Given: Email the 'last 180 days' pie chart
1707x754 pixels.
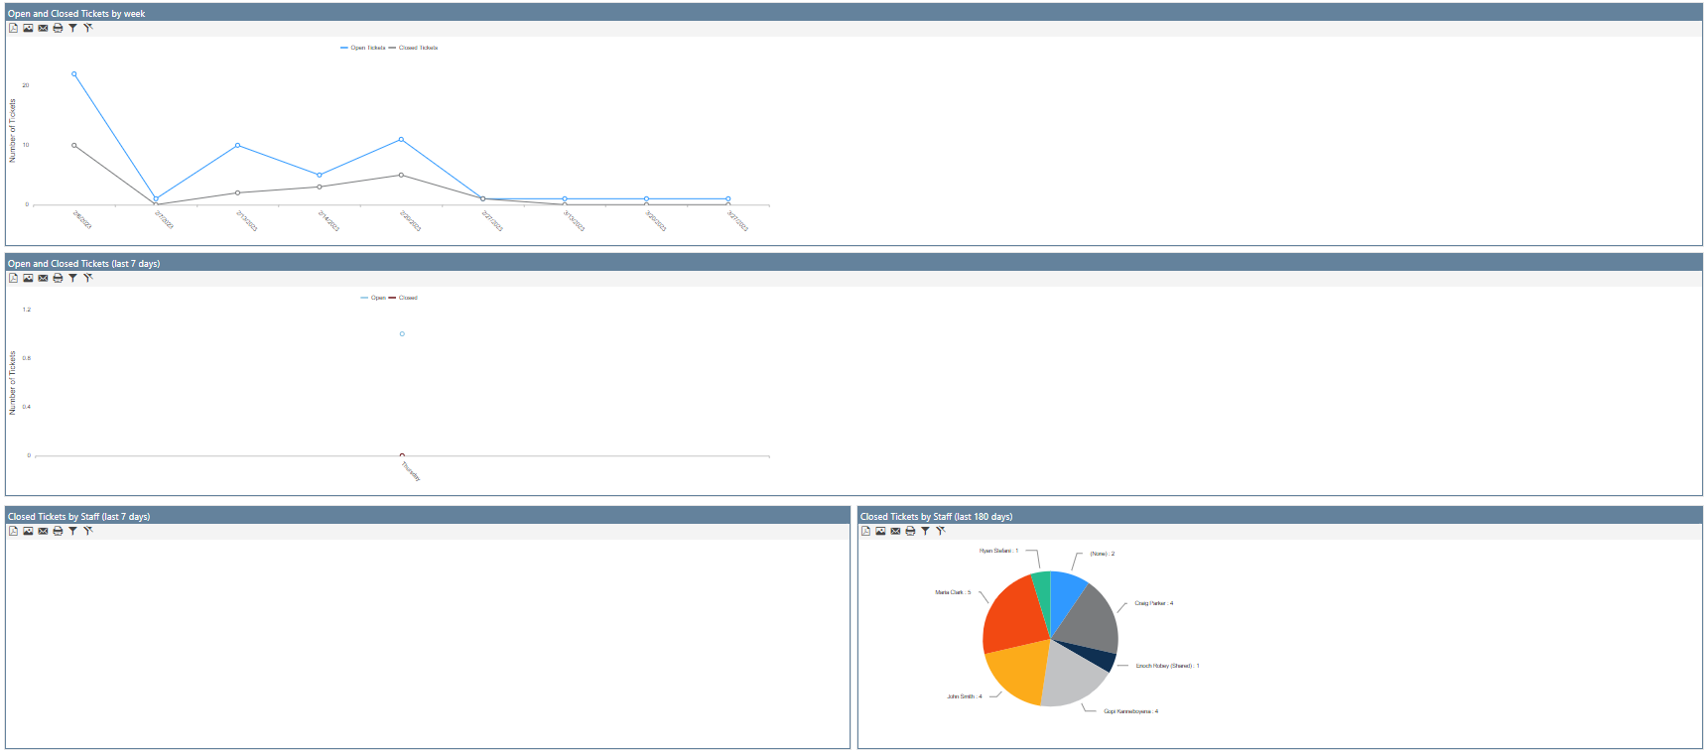Looking at the screenshot, I should (895, 531).
